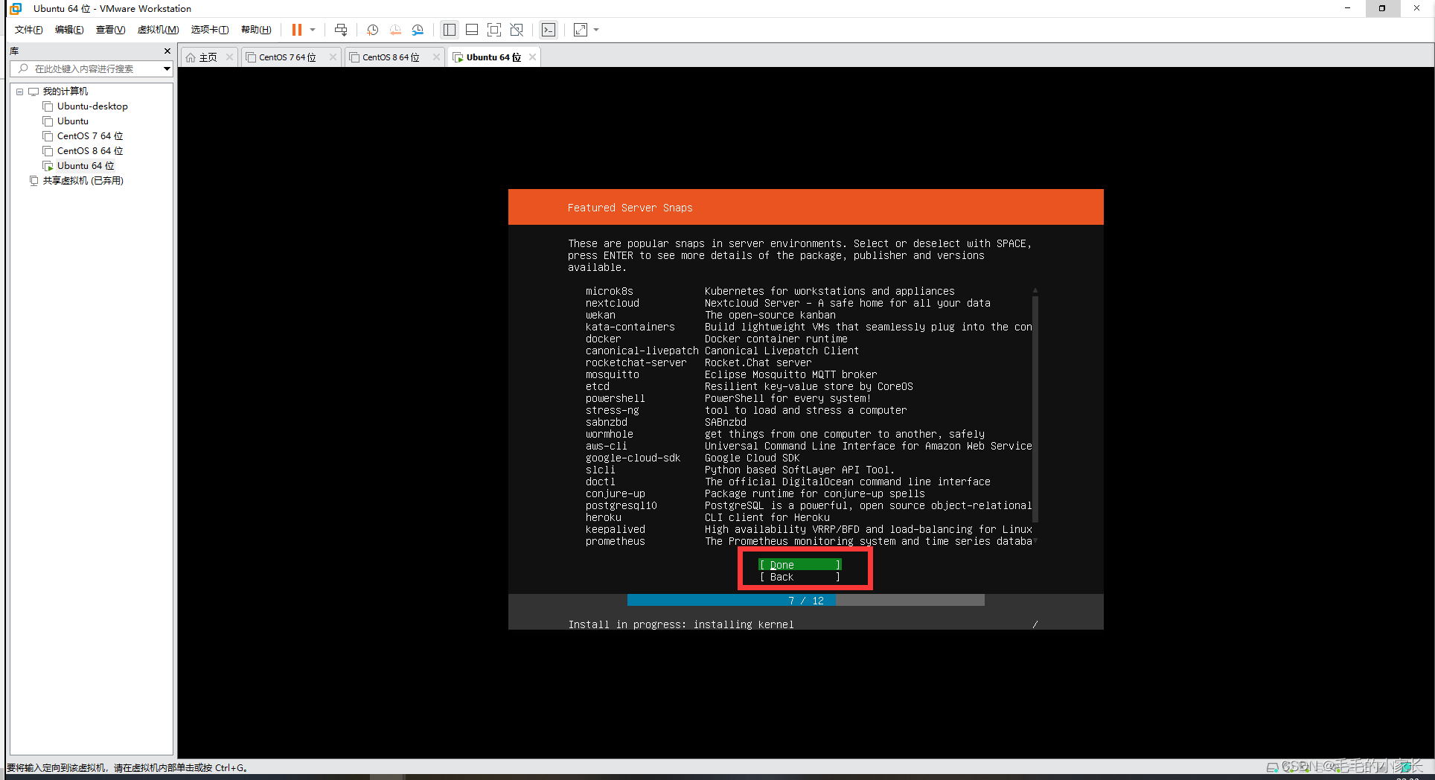This screenshot has height=780, width=1435.
Task: Revert the virtual machine to a snapshot
Action: pyautogui.click(x=395, y=30)
